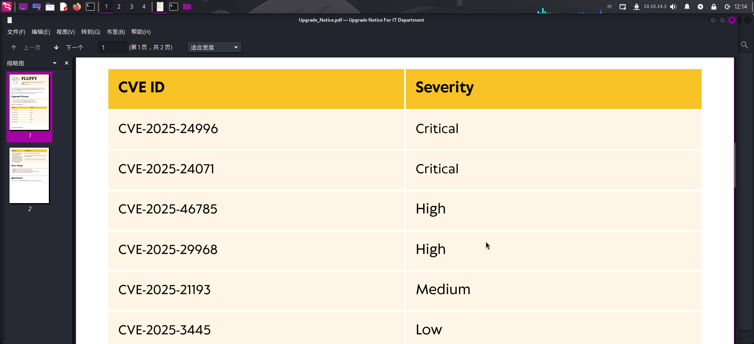Switch to workspace 3
Viewport: 754px width, 344px height.
(x=132, y=7)
